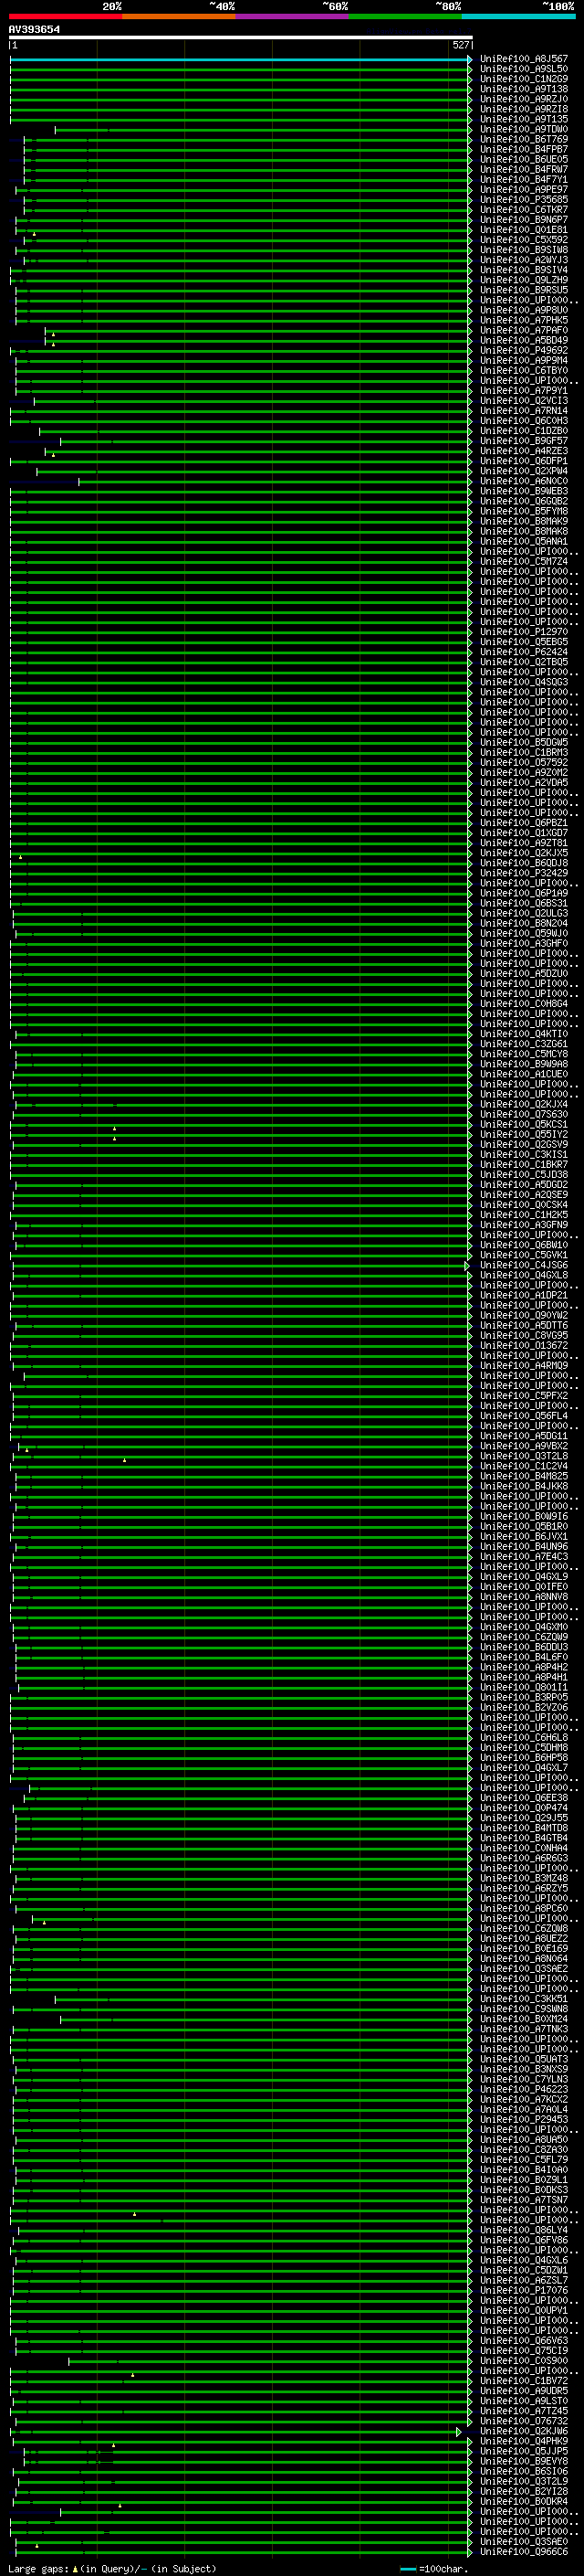Select label UniRef100_Q4KTI0
Screen dimensions: 584x2576
[524, 1034]
